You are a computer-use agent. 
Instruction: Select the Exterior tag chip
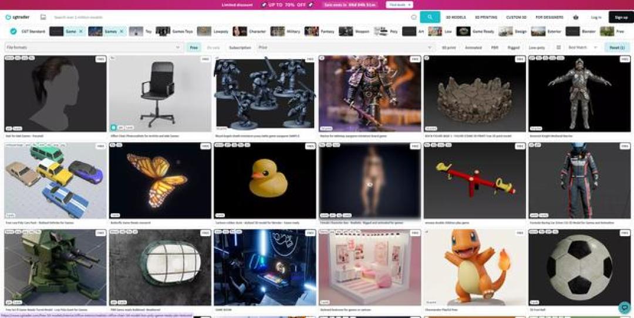point(547,31)
